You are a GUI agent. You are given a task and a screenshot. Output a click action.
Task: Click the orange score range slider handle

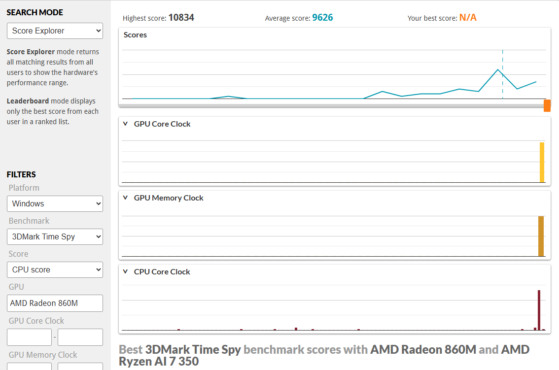point(547,105)
